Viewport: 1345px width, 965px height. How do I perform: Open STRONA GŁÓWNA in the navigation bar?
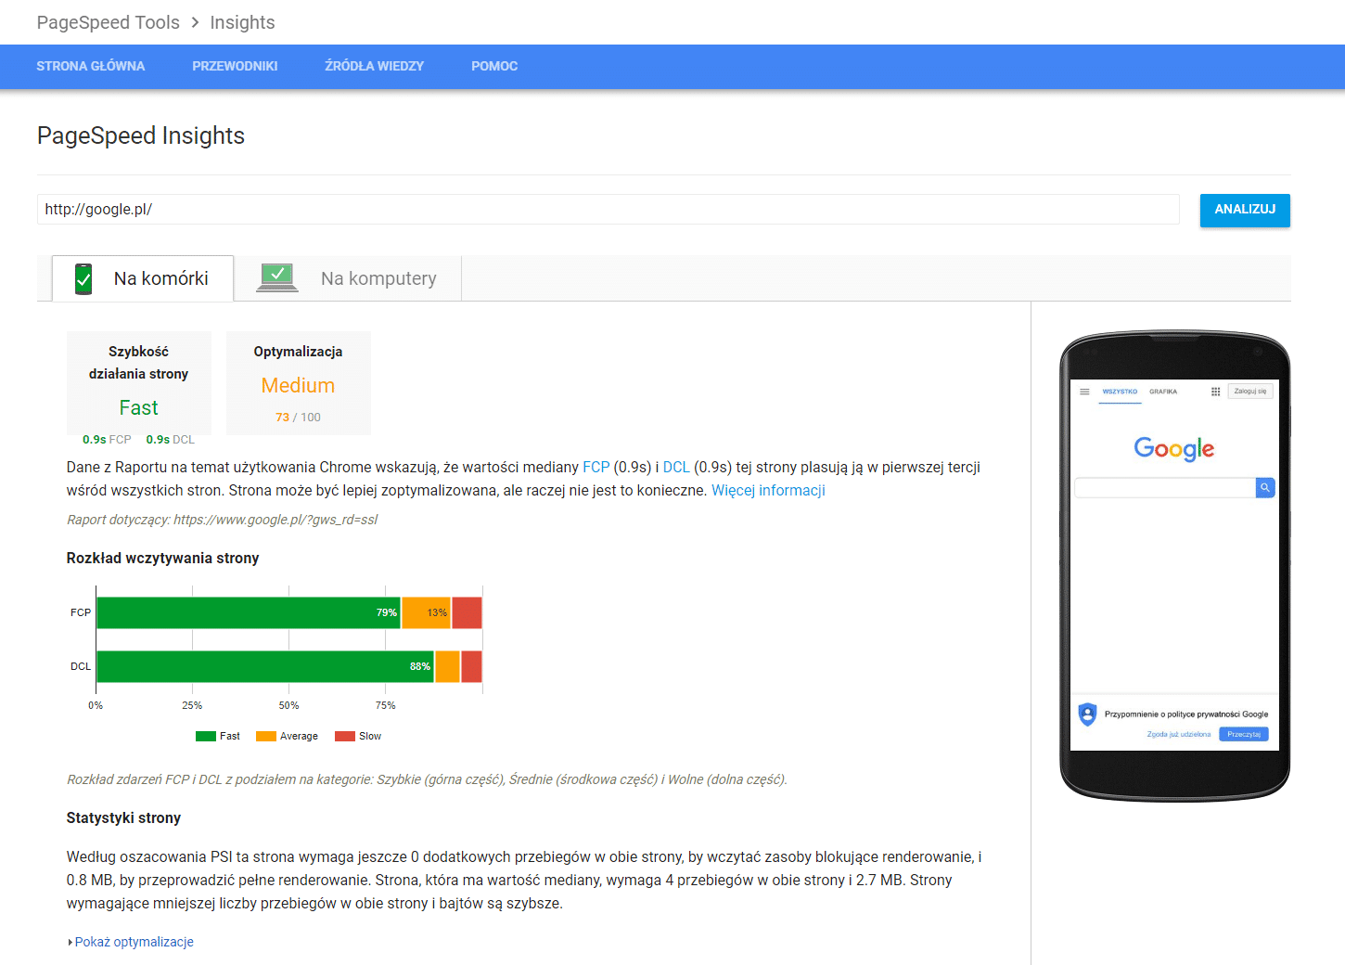[x=91, y=66]
